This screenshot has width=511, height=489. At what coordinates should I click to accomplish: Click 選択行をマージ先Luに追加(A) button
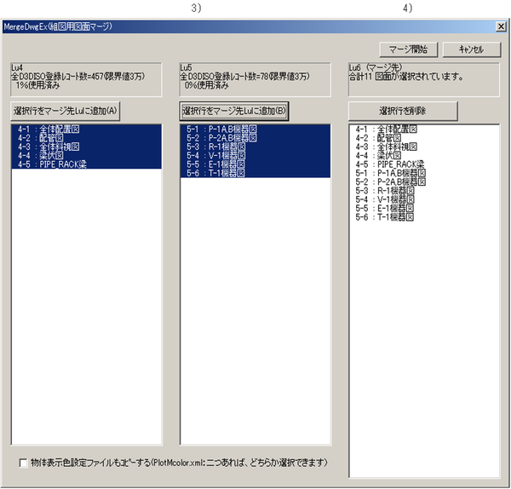click(66, 111)
